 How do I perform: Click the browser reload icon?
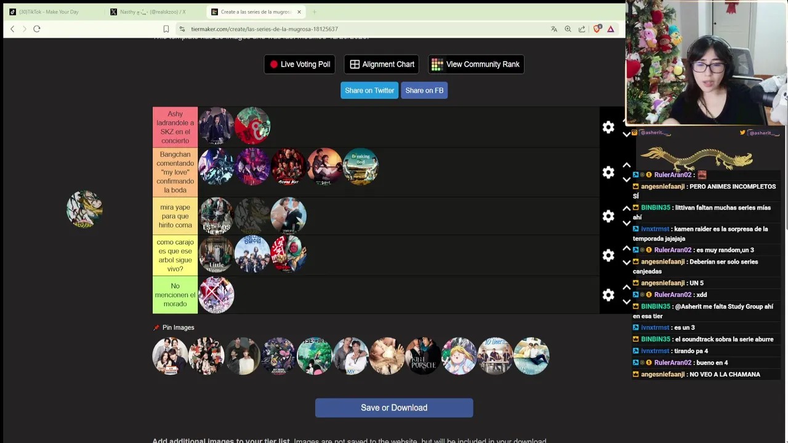[x=37, y=29]
